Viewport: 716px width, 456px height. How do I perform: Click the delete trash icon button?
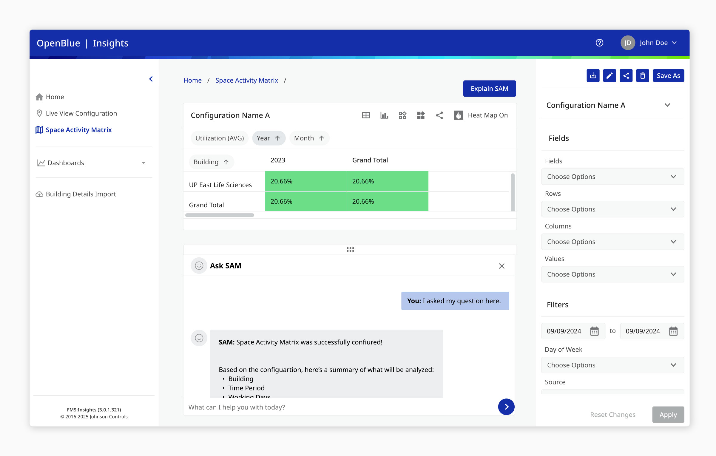tap(643, 76)
